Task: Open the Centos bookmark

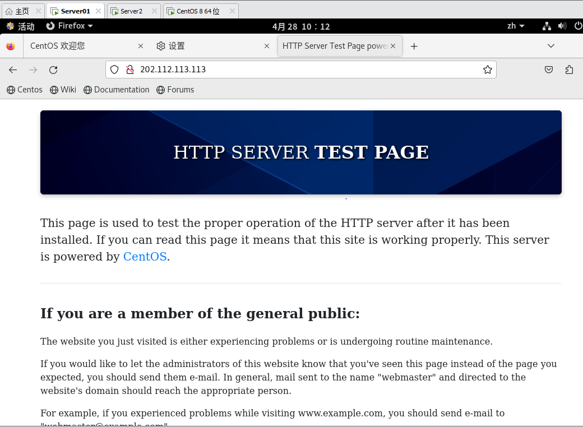Action: click(25, 90)
